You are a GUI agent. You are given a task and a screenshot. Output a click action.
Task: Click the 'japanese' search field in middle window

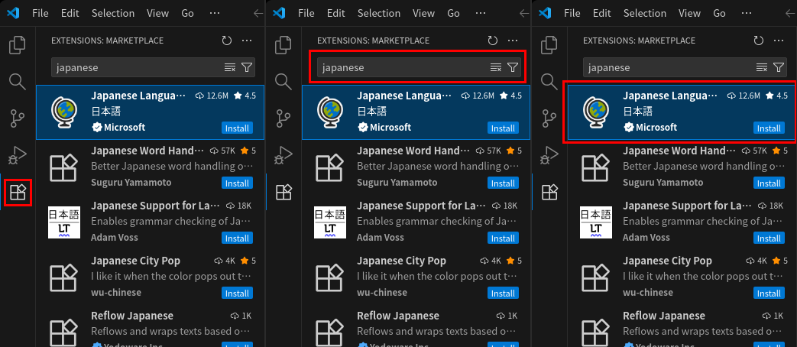pos(401,68)
